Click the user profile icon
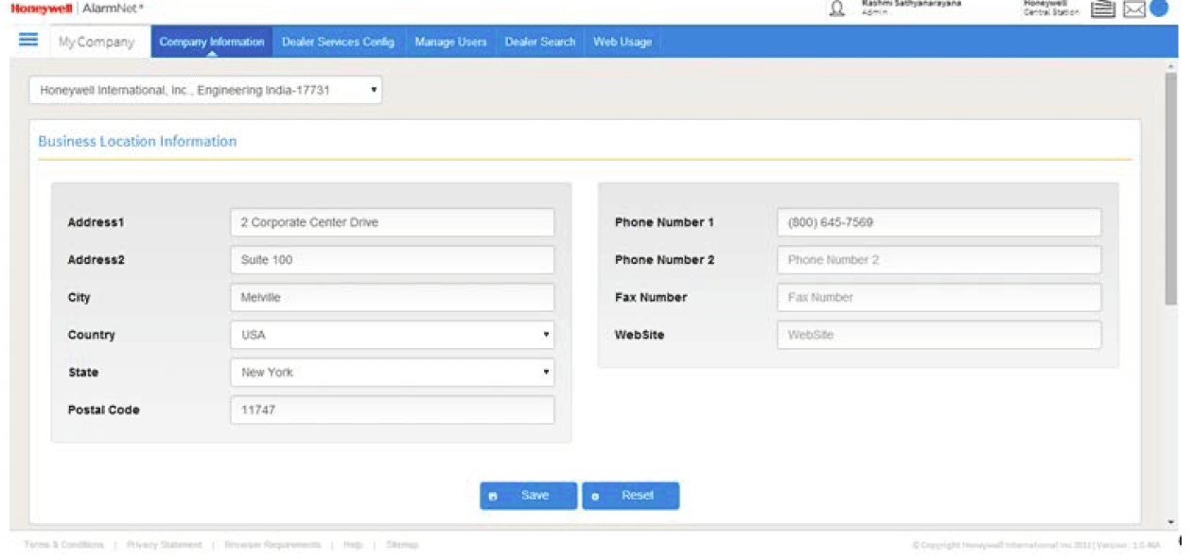Viewport: 1193px width, 559px height. 836,9
